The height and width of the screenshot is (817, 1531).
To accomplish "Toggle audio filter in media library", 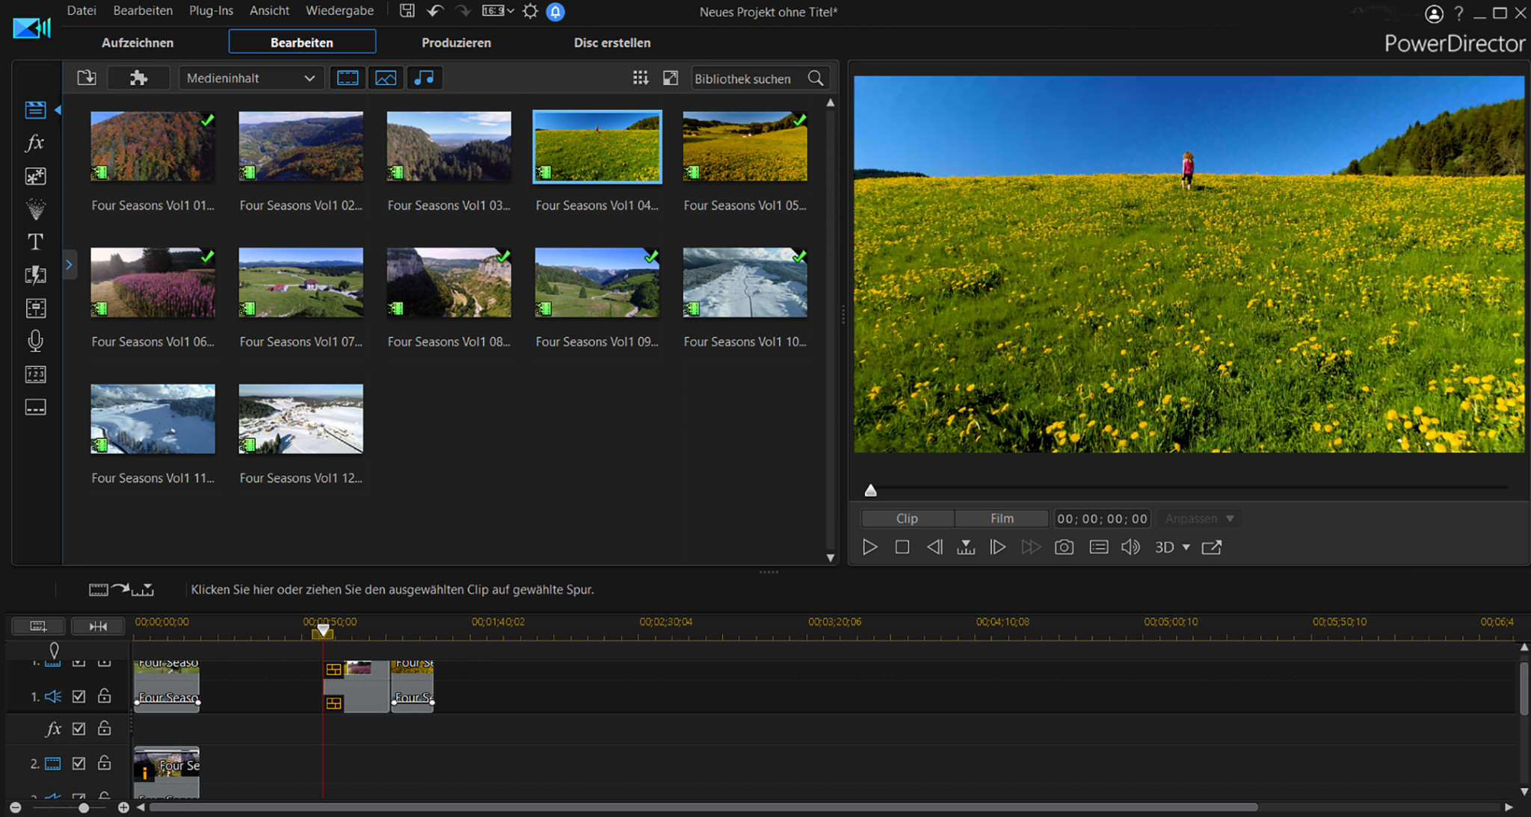I will click(x=424, y=78).
